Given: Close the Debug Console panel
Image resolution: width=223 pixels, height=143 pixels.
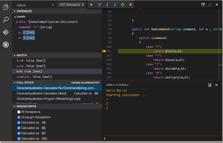Looking at the screenshot, I should pos(216,85).
